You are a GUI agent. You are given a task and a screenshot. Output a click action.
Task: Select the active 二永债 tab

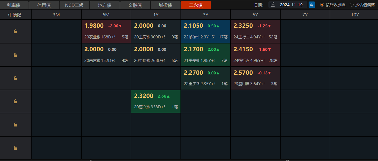(x=196, y=5)
